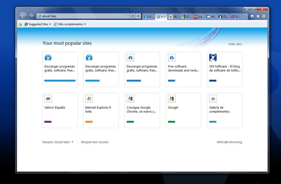The image size is (281, 184).
Task: Navigate back with the back arrow
Action: click(23, 16)
